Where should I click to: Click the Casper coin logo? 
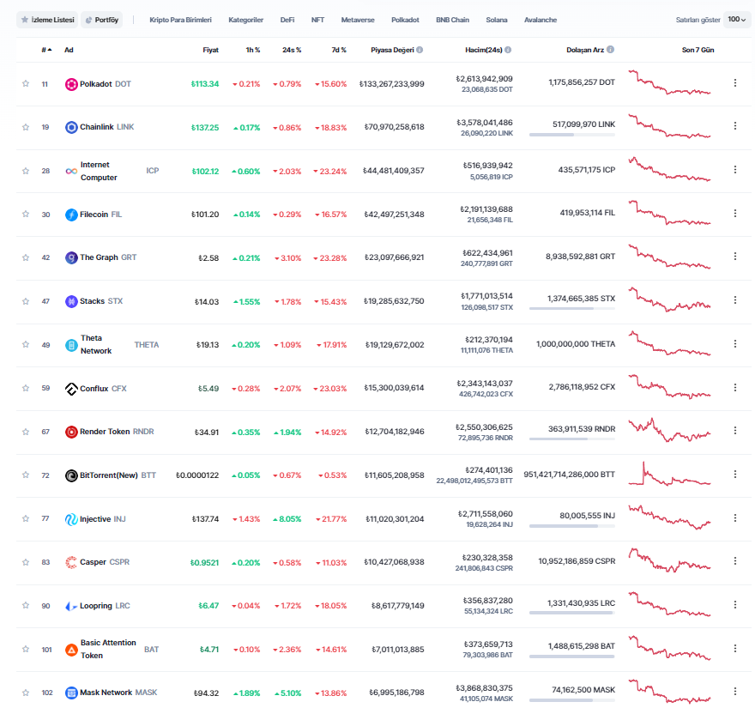click(x=71, y=562)
